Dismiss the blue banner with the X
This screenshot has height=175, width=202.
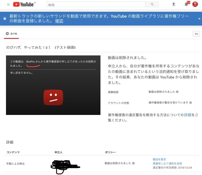tap(199, 19)
